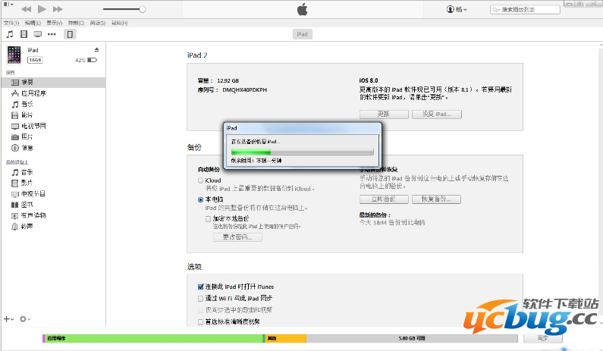The width and height of the screenshot is (603, 351).
Task: Enable the 加密本地备份 encrypt backup checkbox
Action: 209,218
